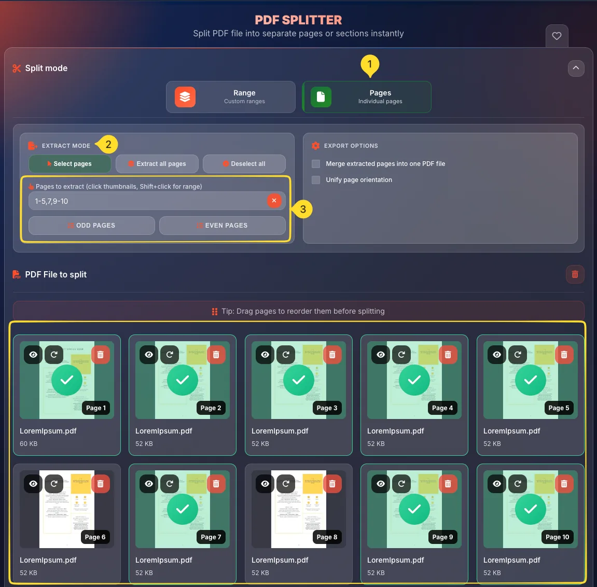Clear the page selection with the red X icon
The width and height of the screenshot is (597, 587).
274,201
